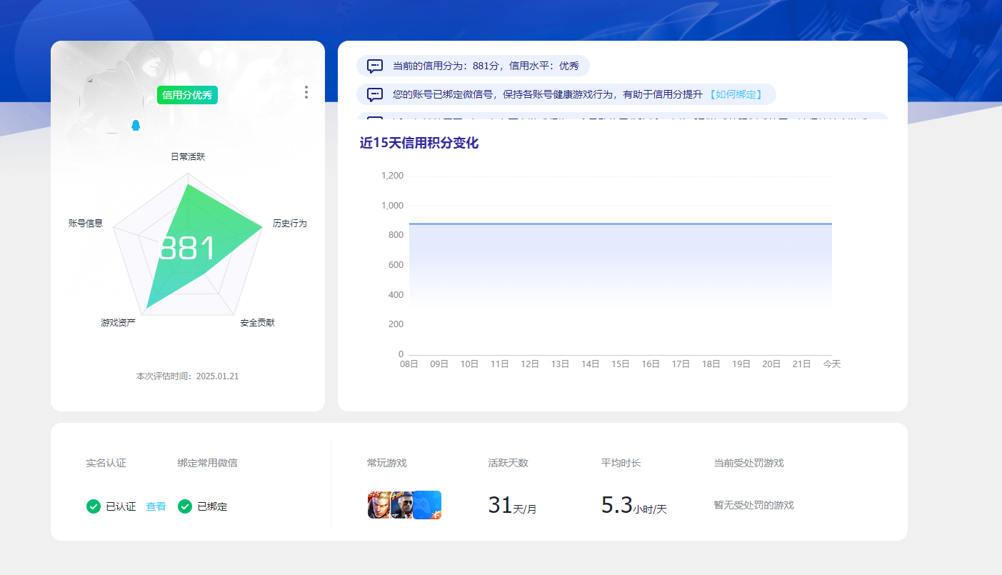This screenshot has height=575, width=1002.
Task: Click the 5.3小时/天 average duration value
Action: click(633, 506)
